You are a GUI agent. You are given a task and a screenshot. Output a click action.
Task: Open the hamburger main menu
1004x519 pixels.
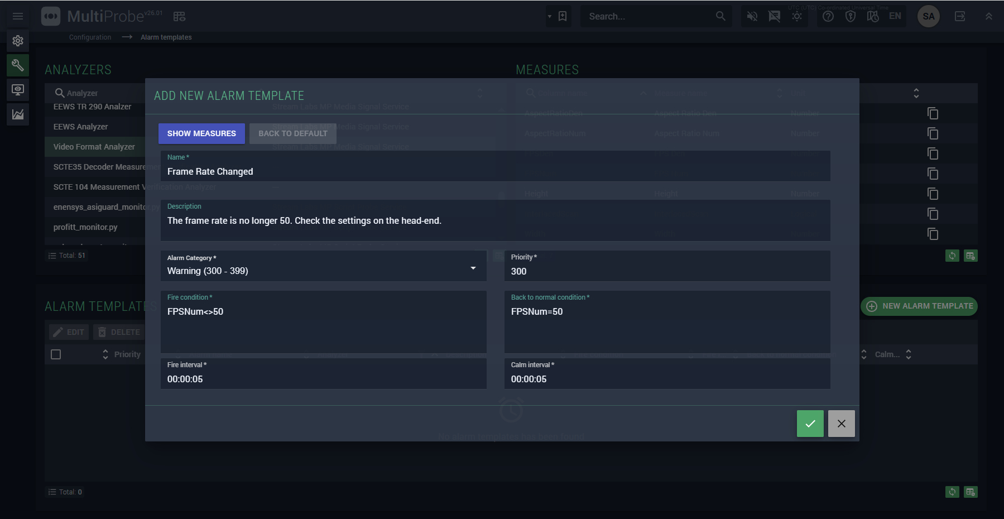click(x=18, y=16)
